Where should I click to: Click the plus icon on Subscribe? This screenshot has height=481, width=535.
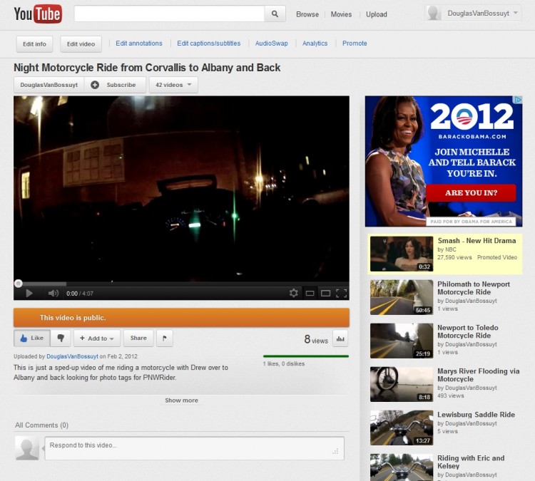pyautogui.click(x=95, y=85)
